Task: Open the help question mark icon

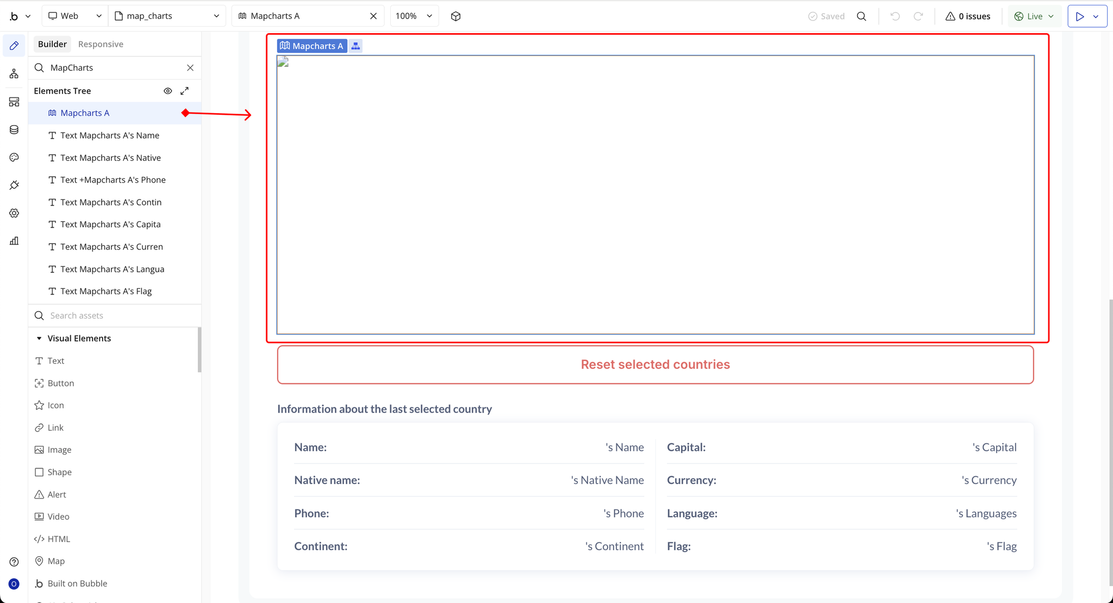Action: tap(14, 562)
